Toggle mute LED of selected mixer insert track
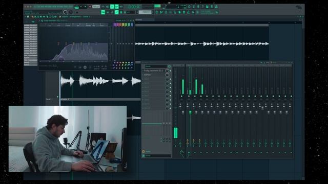The width and height of the screenshot is (328, 184). tap(189, 96)
